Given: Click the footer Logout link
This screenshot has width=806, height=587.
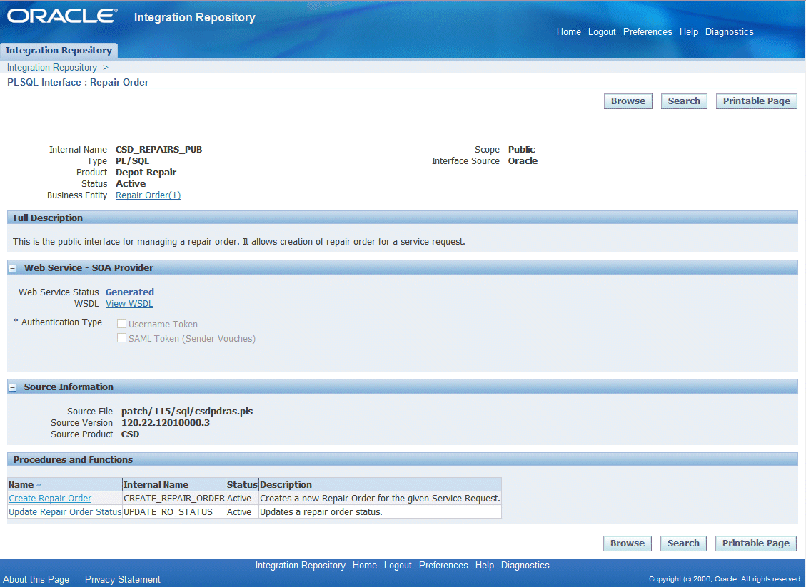Looking at the screenshot, I should pos(398,566).
